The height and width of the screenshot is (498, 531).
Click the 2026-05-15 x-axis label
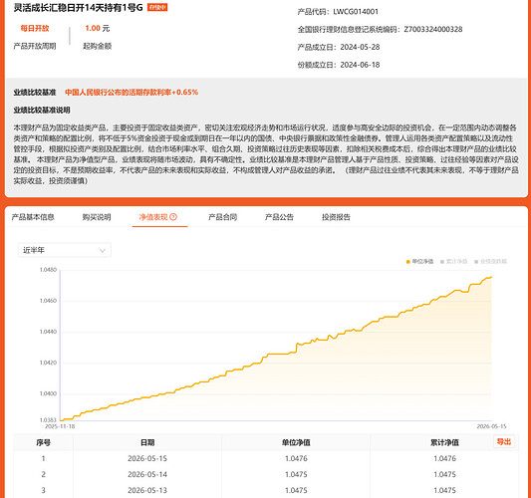tap(491, 426)
